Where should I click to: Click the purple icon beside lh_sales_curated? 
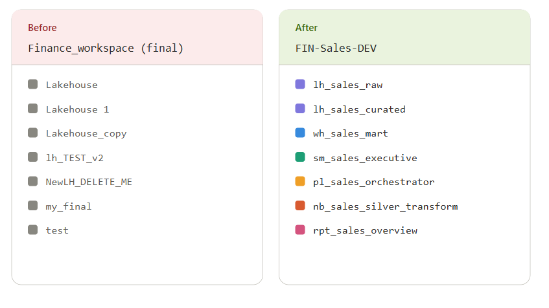pos(299,109)
